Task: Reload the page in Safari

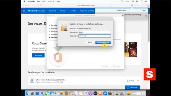Action: coord(110,5)
